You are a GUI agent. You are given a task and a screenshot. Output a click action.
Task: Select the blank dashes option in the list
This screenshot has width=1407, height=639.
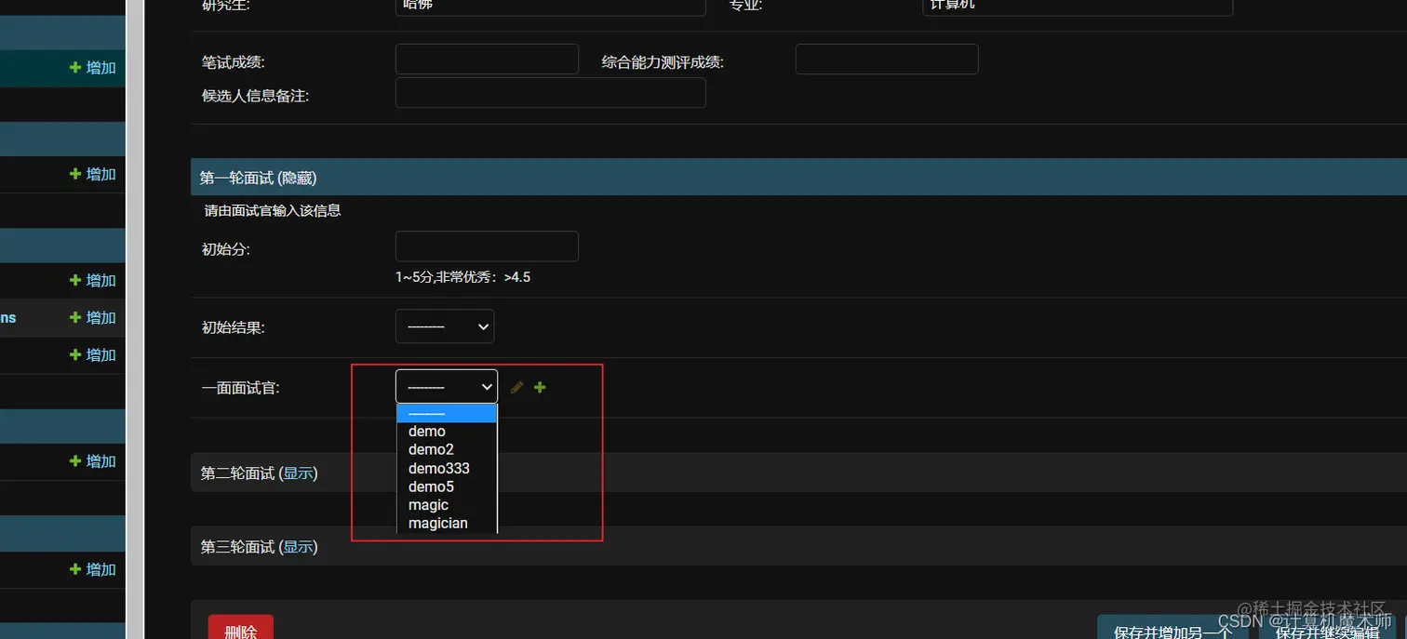[x=448, y=413]
